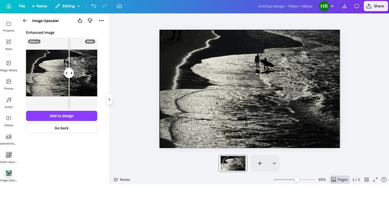This screenshot has width=389, height=217.
Task: Click the Add to design button
Action: [62, 116]
